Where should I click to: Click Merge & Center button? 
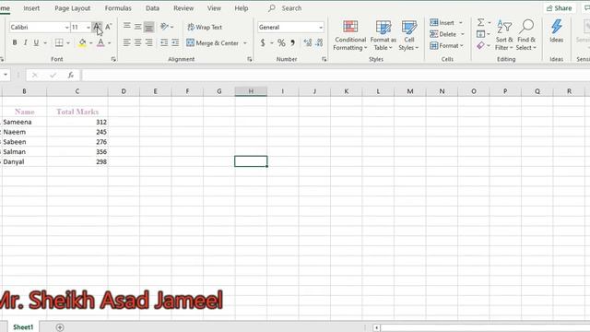click(x=213, y=43)
